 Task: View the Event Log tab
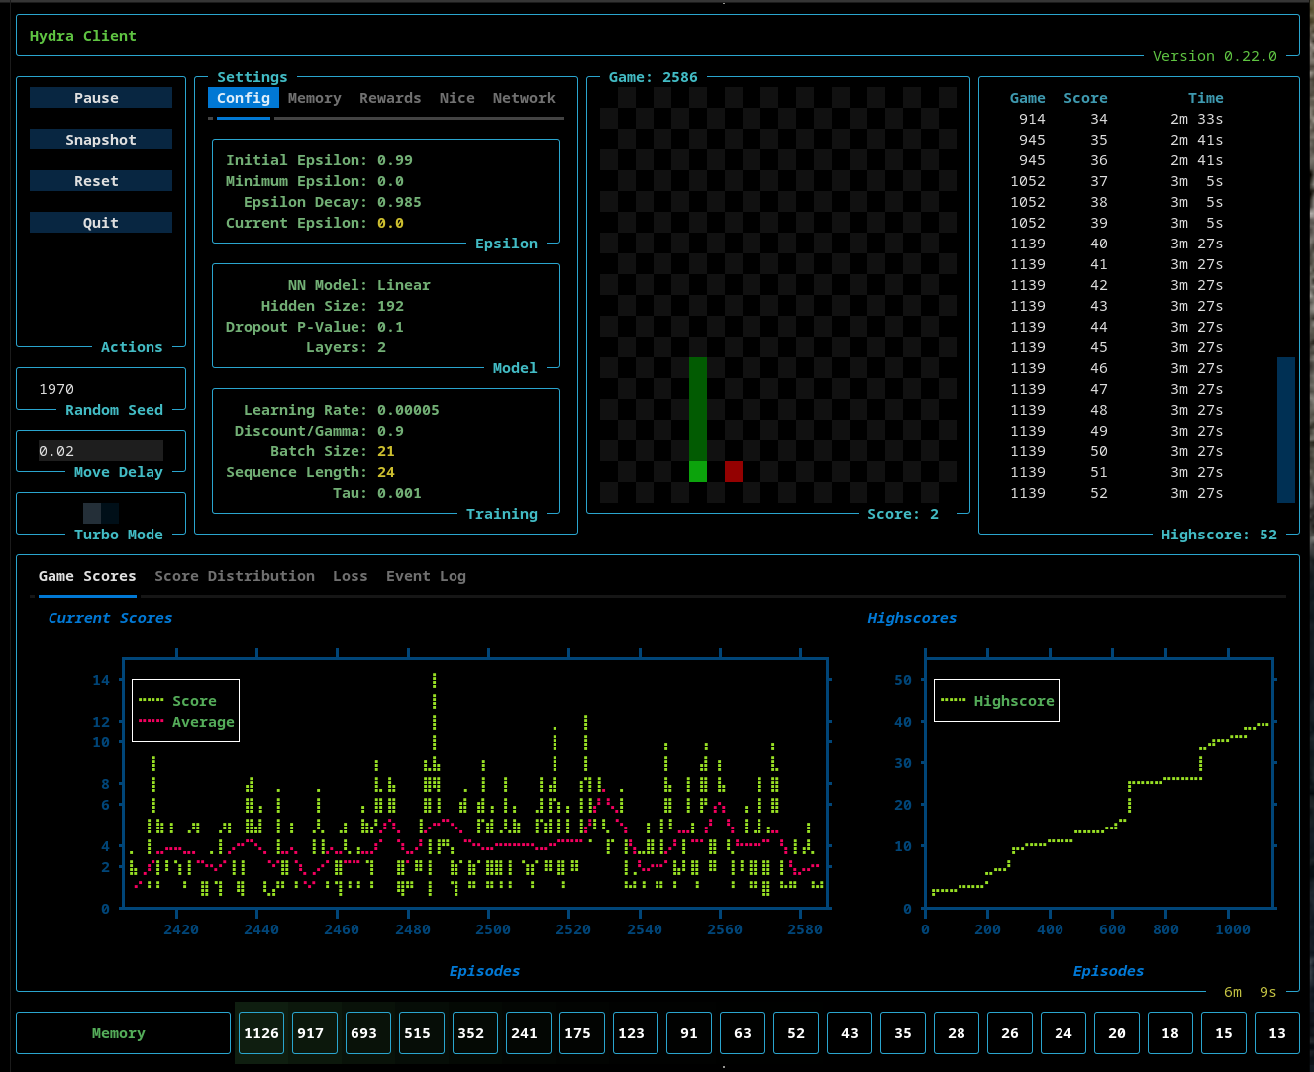[426, 576]
